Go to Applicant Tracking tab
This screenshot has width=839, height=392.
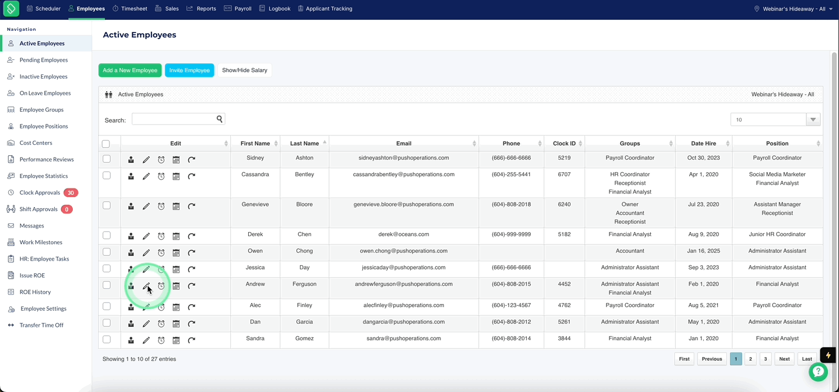325,9
